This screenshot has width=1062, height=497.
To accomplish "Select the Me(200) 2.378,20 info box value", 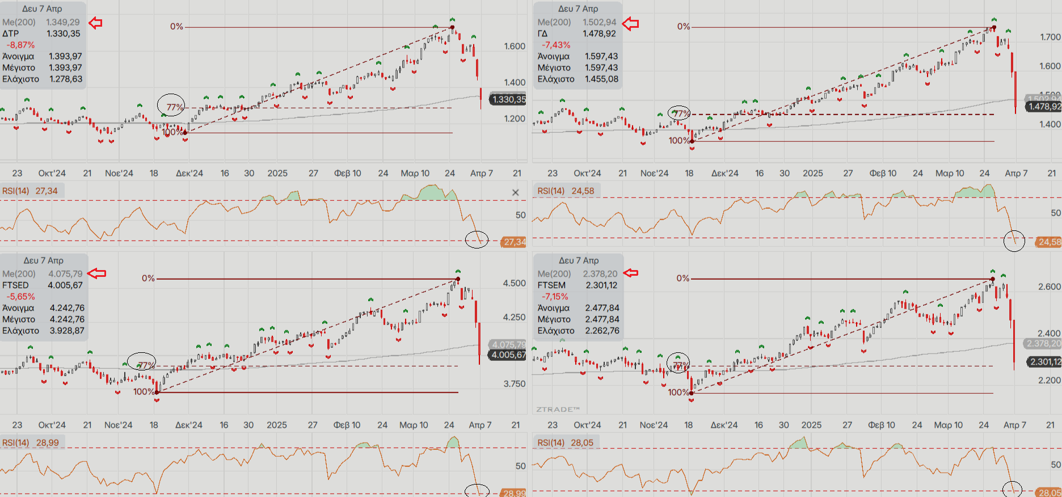I will click(600, 273).
